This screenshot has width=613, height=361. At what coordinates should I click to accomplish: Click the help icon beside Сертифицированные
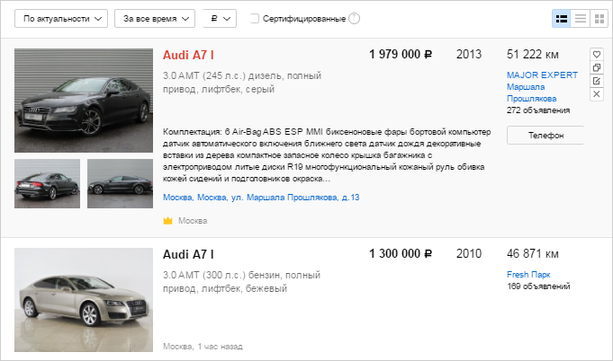[x=354, y=19]
